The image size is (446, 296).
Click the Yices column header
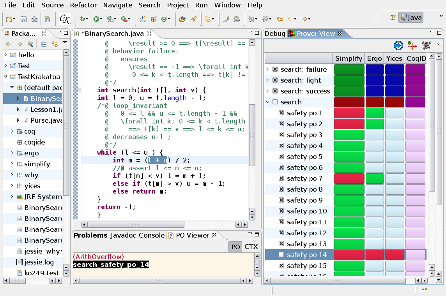click(x=394, y=58)
